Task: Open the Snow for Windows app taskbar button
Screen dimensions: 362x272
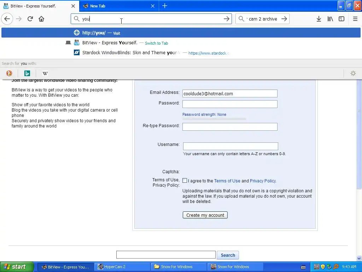Action: (235, 267)
